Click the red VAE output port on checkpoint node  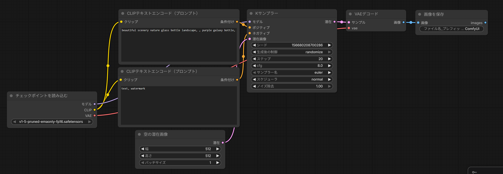pyautogui.click(x=95, y=116)
